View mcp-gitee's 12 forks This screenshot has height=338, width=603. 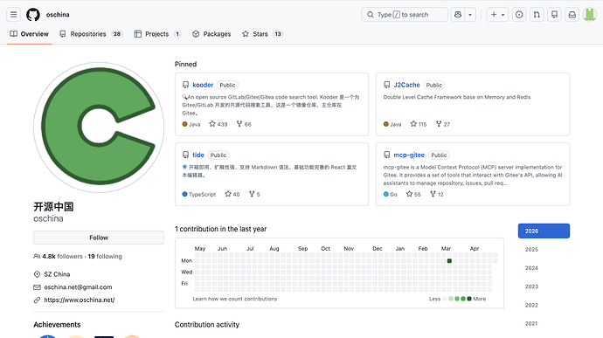click(436, 194)
